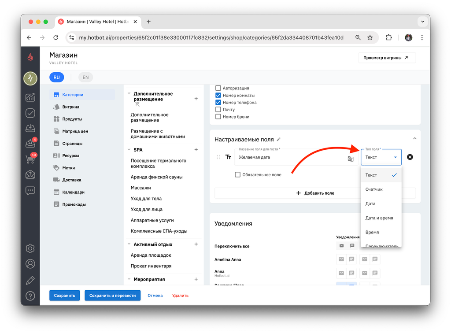This screenshot has height=333, width=451.
Task: Switch to the EN language tab
Action: [85, 78]
